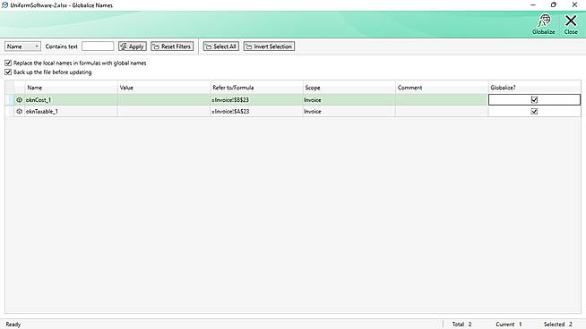Click Invert Selection button
This screenshot has height=329, width=586.
tap(269, 46)
